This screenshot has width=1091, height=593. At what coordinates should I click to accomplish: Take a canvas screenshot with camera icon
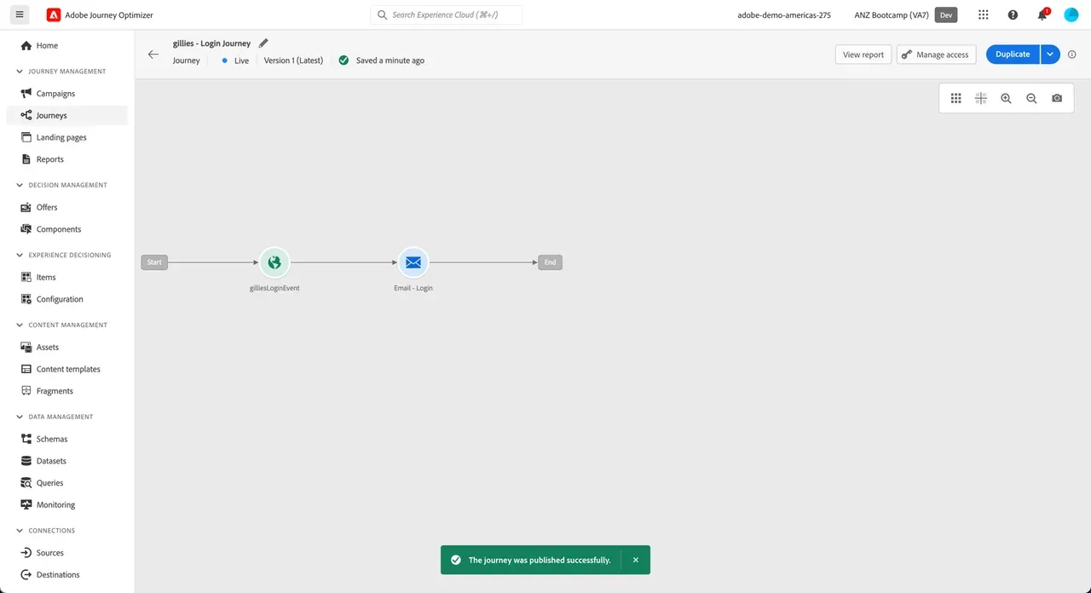click(x=1057, y=99)
